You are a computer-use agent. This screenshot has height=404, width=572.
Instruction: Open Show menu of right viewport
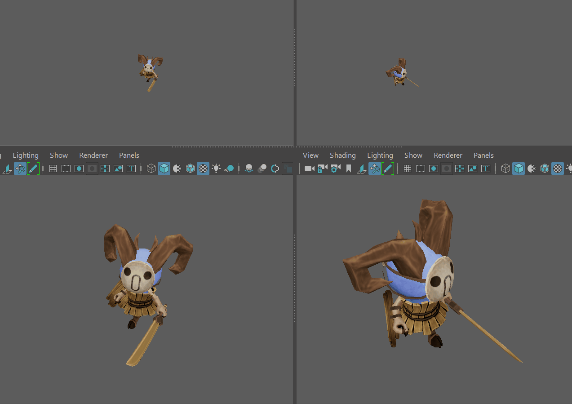pos(413,155)
